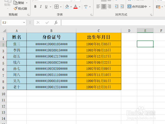Open Insert Function fx
Image resolution: width=165 pixels, height=124 pixels.
click(x=56, y=23)
